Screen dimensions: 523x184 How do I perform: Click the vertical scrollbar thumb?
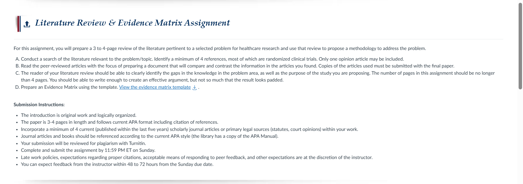(x=520, y=46)
